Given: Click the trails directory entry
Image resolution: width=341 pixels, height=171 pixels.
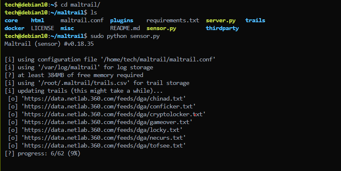Looking at the screenshot, I should point(255,21).
